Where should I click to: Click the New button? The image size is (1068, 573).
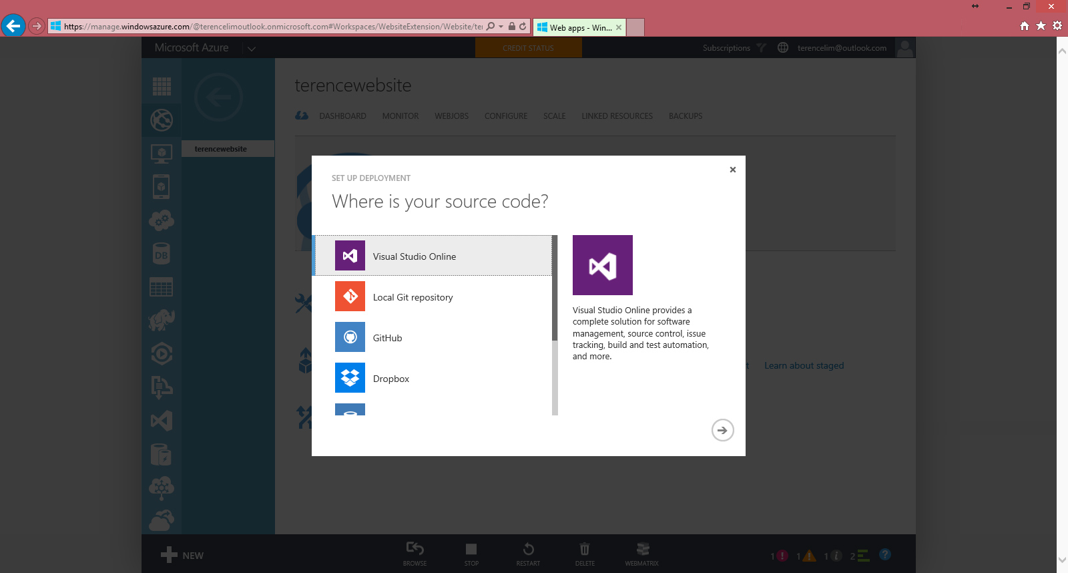pos(182,555)
